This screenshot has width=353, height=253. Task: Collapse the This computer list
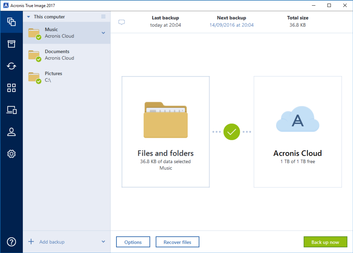coord(29,17)
